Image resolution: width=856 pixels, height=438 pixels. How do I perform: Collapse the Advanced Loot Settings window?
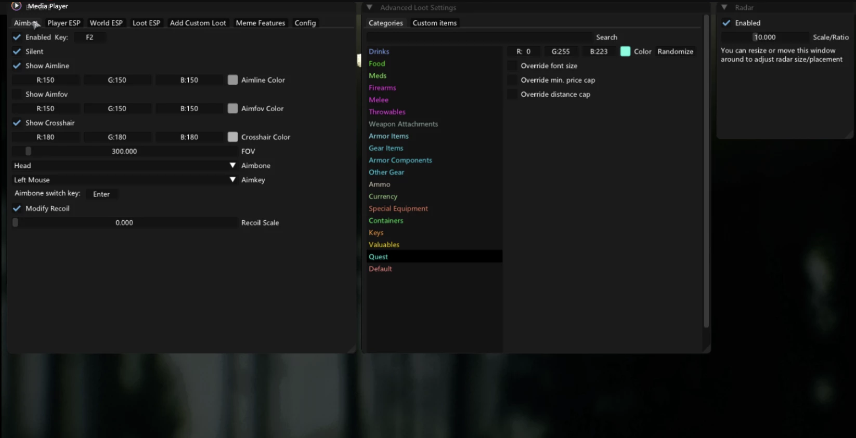coord(369,7)
